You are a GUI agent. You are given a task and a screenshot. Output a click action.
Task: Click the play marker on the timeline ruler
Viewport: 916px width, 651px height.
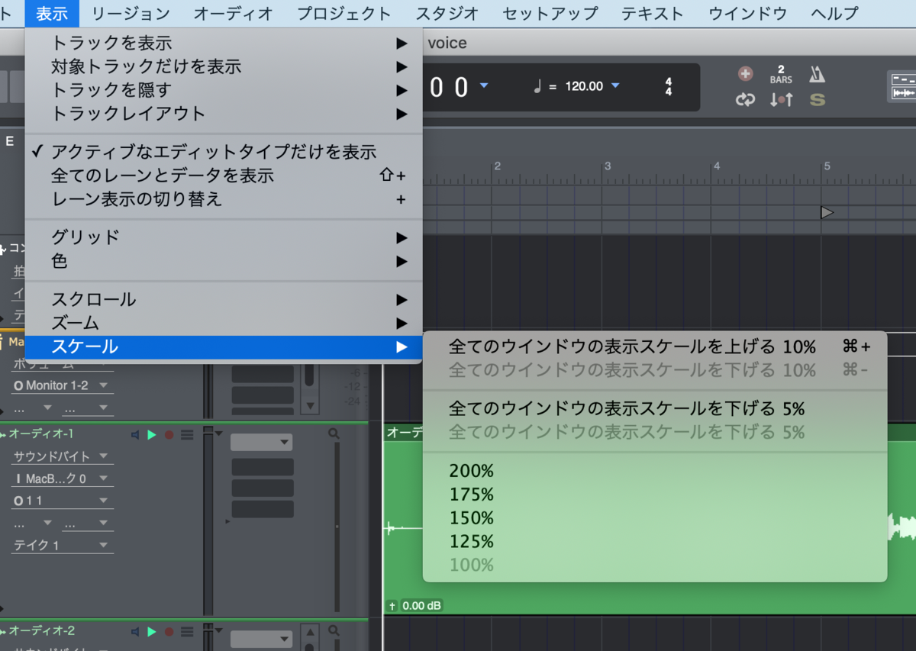(x=827, y=213)
